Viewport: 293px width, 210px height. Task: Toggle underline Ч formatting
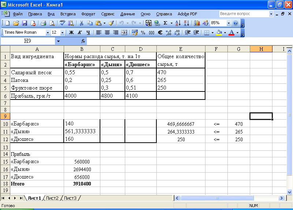click(x=88, y=33)
